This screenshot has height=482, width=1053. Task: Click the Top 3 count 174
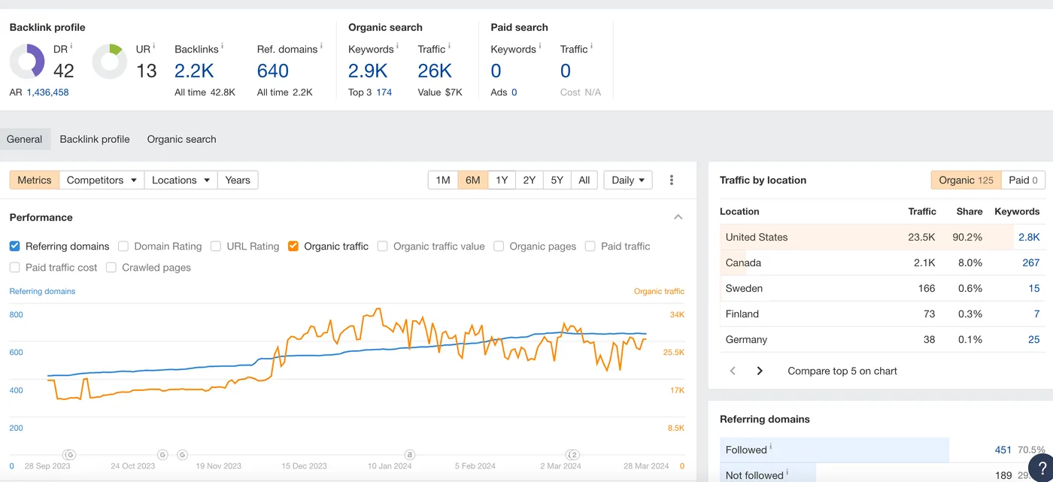[x=384, y=92]
